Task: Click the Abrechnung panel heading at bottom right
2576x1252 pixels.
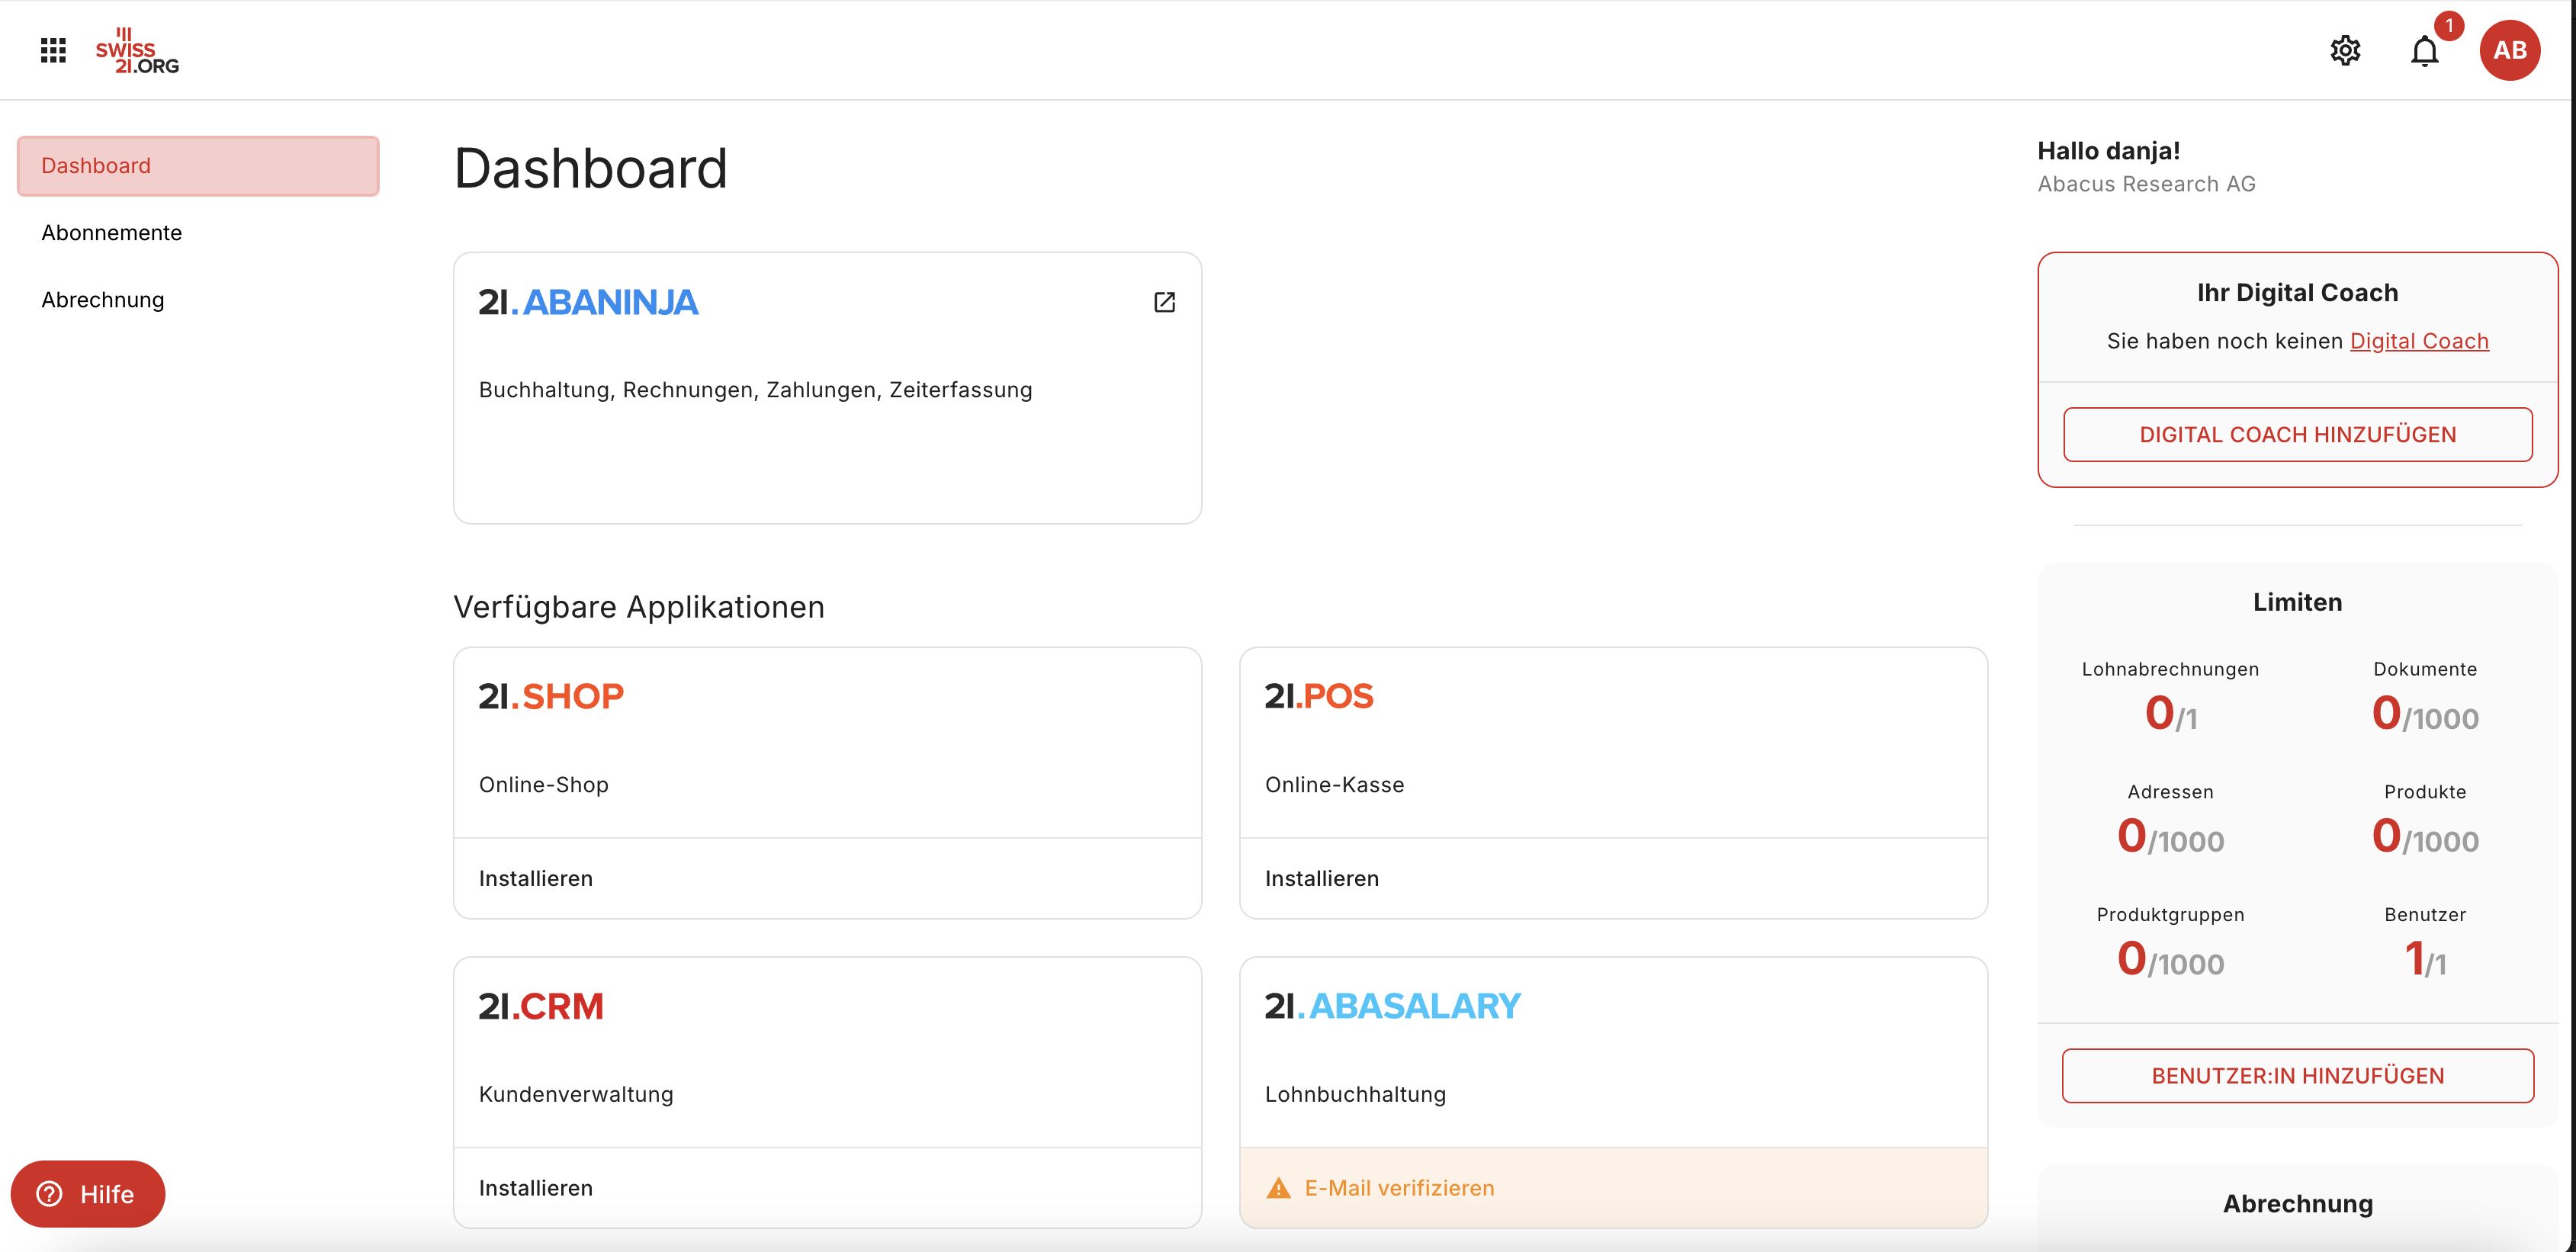Action: pyautogui.click(x=2298, y=1204)
